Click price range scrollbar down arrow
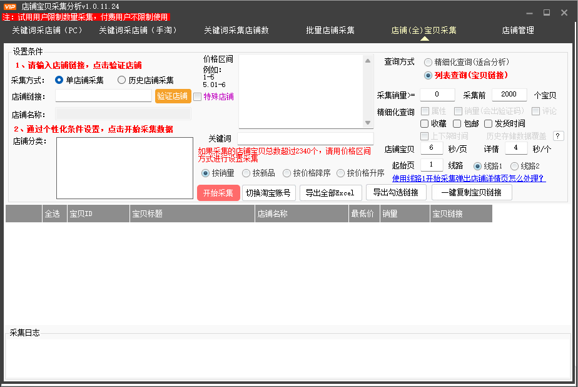Viewport: 578px width, 387px height. 368,123
